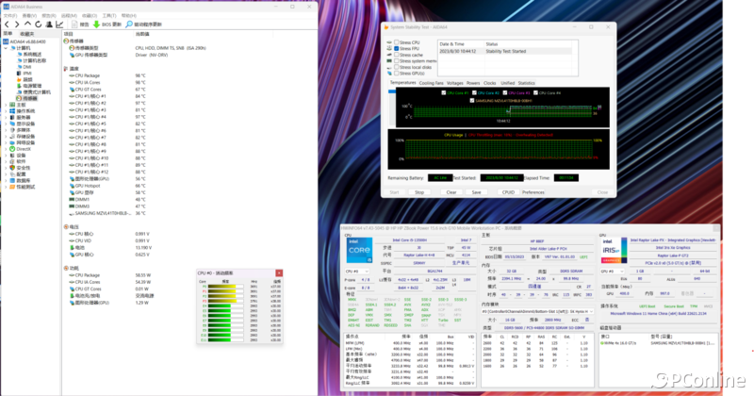Open the CPU #0 dropdown in HWiNFO
The height and width of the screenshot is (396, 754).
357,272
